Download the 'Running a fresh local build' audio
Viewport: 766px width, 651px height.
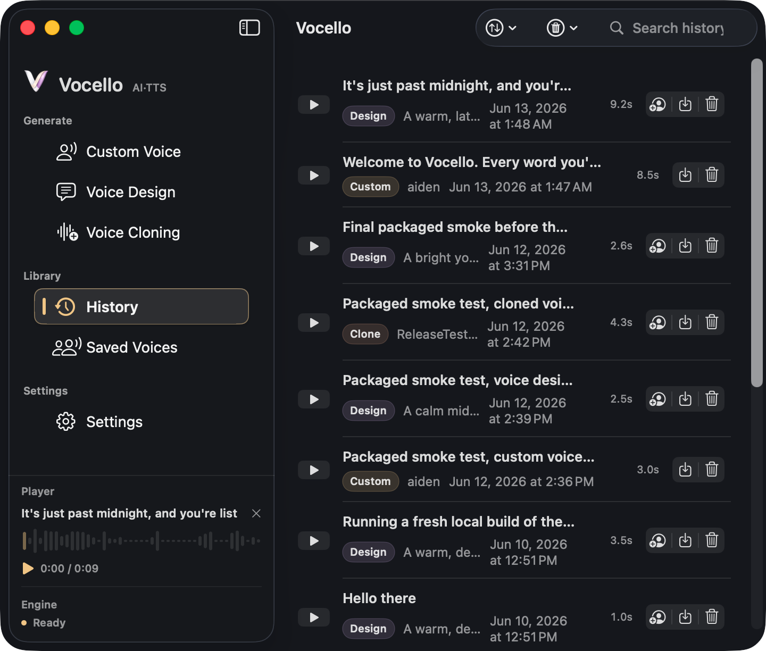(685, 540)
